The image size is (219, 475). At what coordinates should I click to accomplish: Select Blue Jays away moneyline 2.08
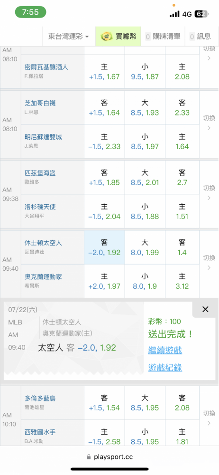click(x=182, y=403)
